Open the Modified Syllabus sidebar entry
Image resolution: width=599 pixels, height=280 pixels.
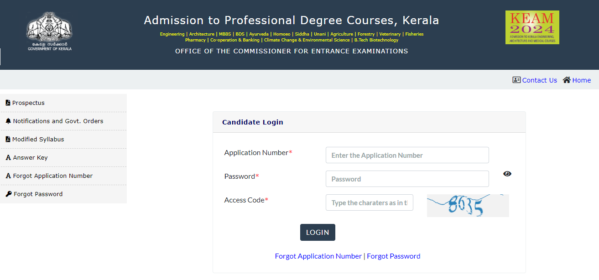click(x=63, y=139)
